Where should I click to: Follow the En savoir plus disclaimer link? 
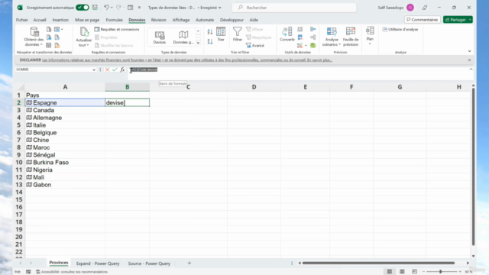pos(319,60)
